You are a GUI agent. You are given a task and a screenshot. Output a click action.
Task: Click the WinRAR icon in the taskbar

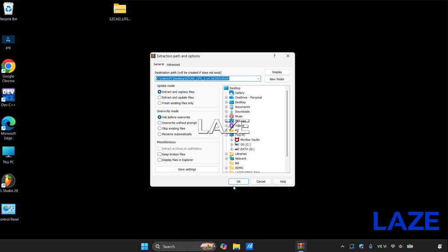[301, 246]
